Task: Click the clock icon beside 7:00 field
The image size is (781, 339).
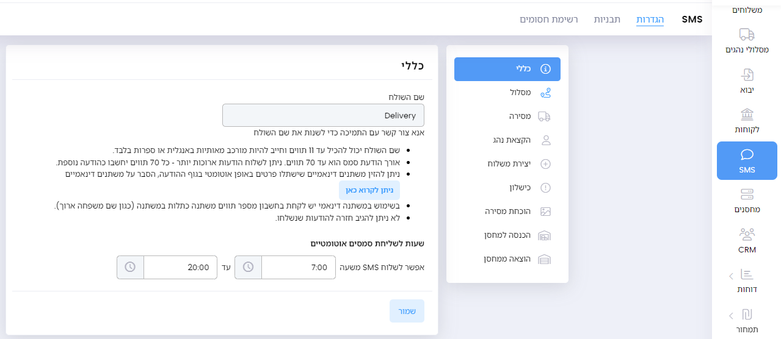Action: pos(249,267)
